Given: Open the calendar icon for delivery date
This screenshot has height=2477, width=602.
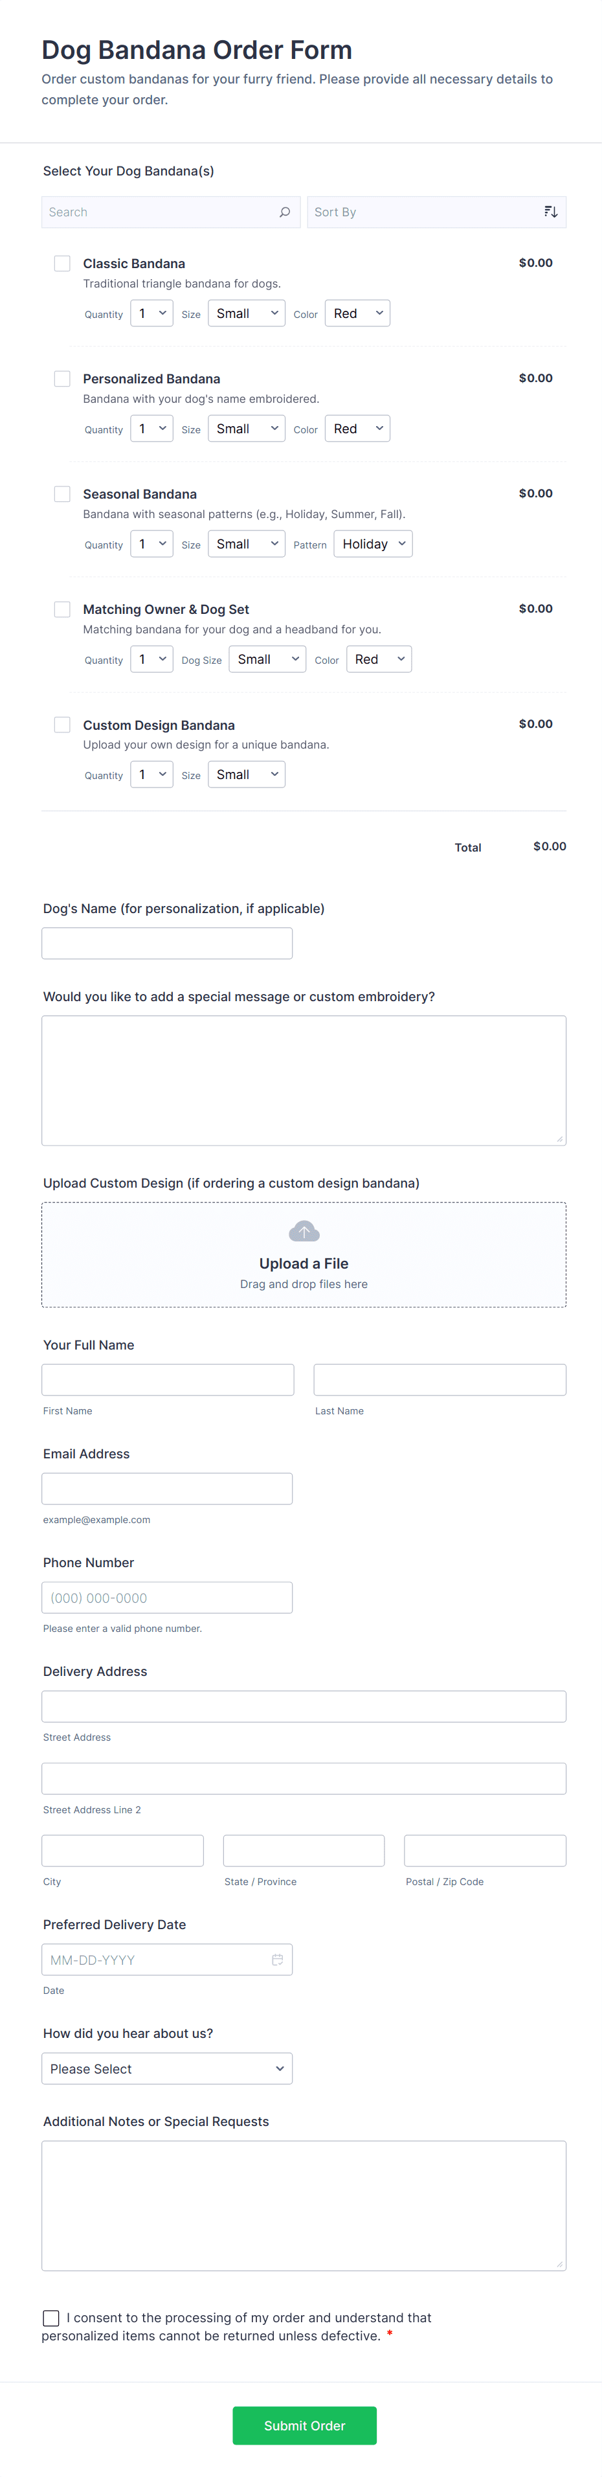Looking at the screenshot, I should (277, 1959).
